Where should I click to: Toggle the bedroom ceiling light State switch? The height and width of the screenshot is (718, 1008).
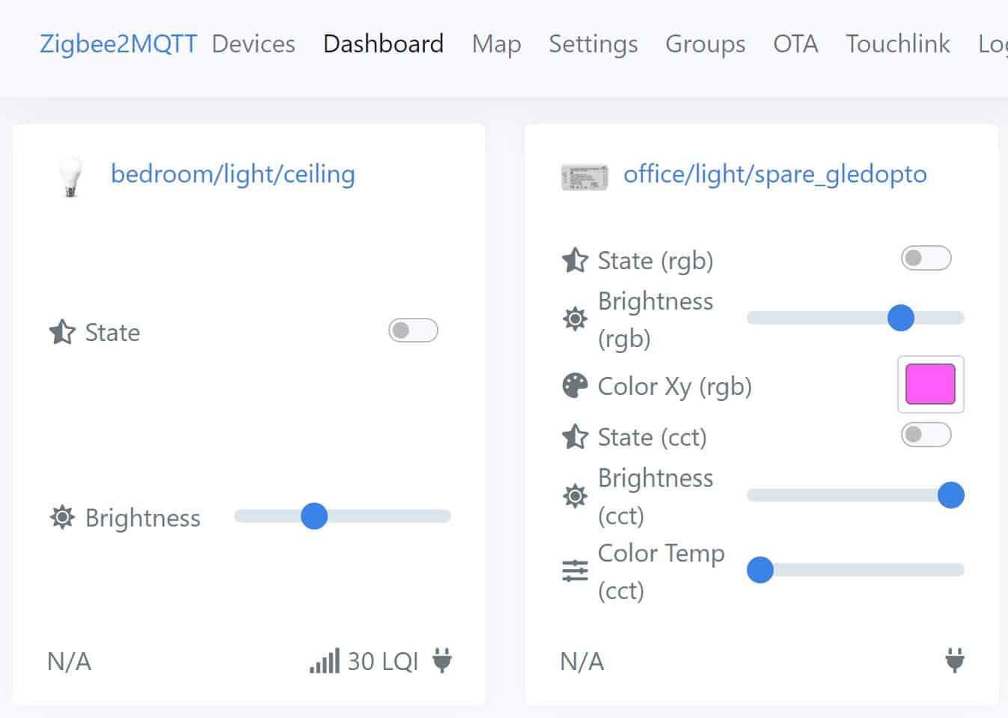coord(412,330)
